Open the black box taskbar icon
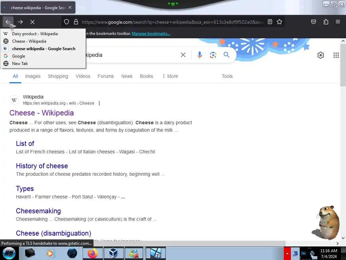Image resolution: width=346 pixels, height=260 pixels. [30, 253]
